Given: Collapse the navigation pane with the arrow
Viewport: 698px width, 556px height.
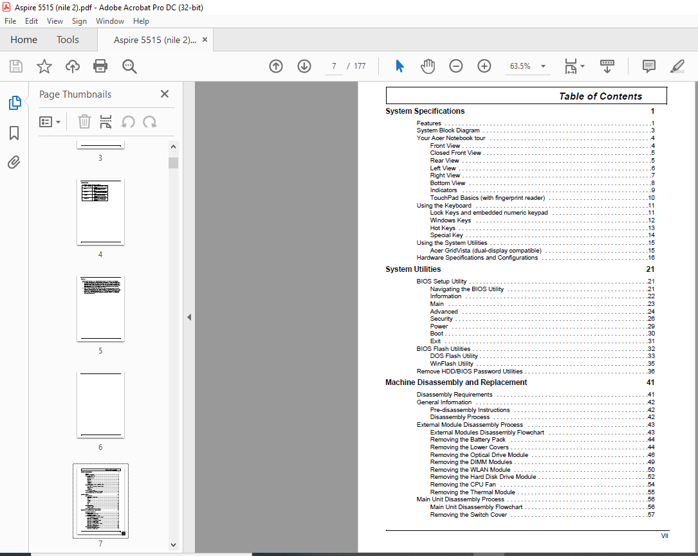Looking at the screenshot, I should (189, 317).
